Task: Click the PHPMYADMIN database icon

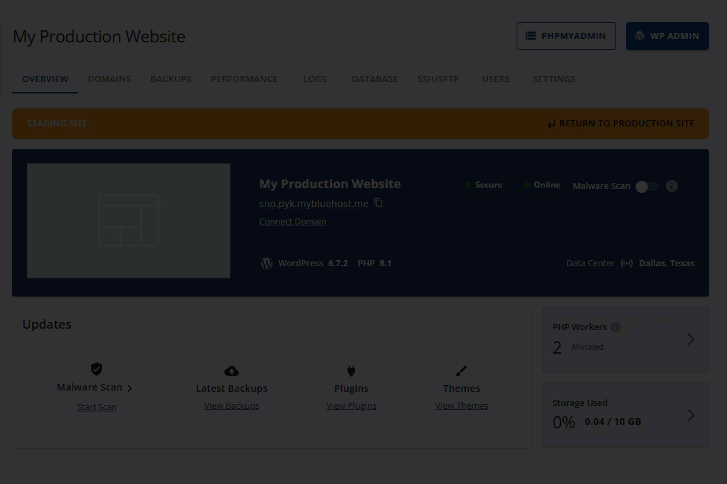Action: (531, 36)
